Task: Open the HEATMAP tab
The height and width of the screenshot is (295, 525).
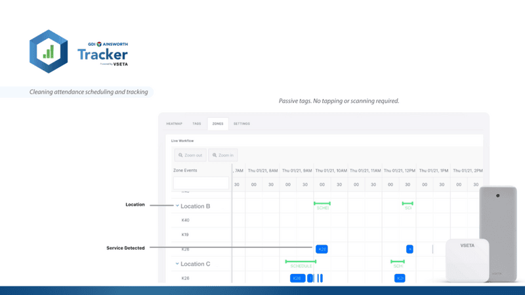Action: 174,124
